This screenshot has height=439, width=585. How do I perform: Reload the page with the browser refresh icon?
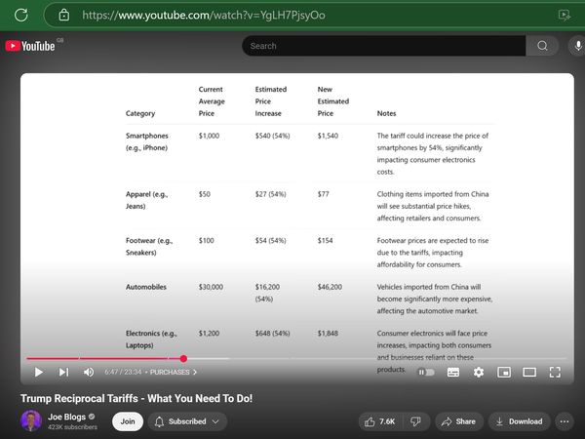tap(20, 15)
